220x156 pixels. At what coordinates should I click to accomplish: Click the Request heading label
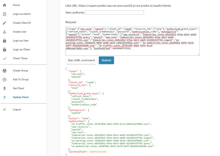[x=71, y=22]
